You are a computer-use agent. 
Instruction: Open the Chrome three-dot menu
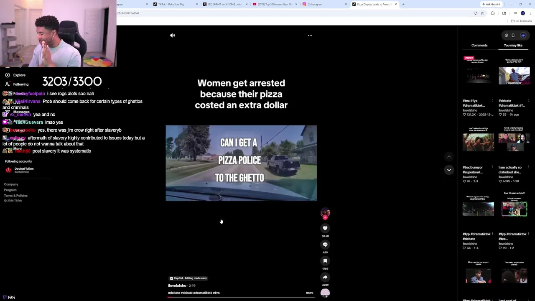[x=530, y=13]
